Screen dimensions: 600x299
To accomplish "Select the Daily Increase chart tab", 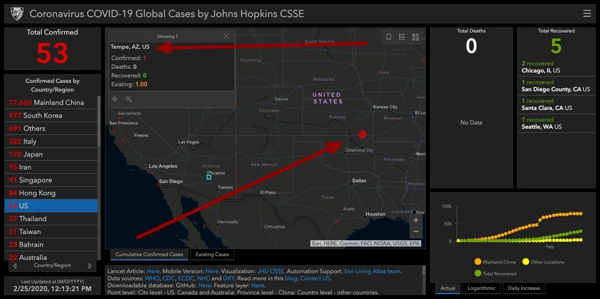I will 524,288.
